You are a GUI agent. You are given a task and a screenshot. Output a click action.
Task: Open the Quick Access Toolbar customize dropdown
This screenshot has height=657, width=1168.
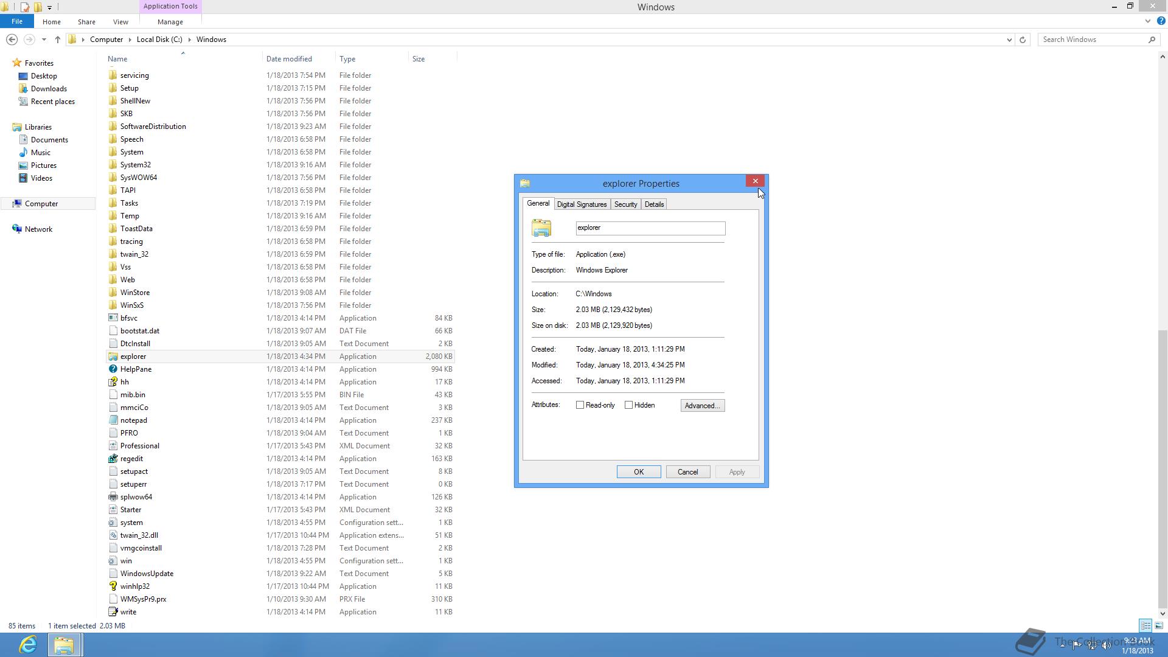coord(50,7)
